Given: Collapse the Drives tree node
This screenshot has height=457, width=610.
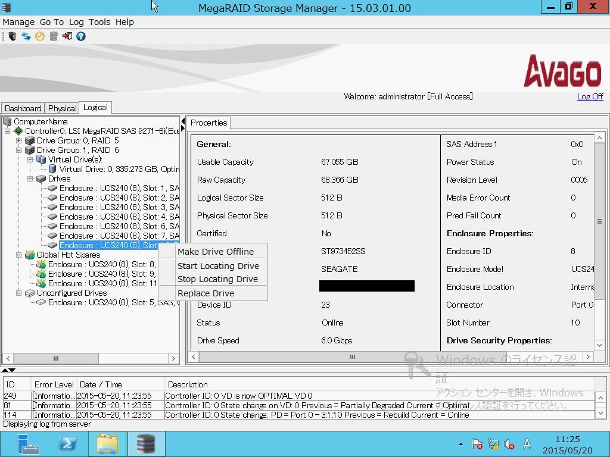Looking at the screenshot, I should coord(30,179).
